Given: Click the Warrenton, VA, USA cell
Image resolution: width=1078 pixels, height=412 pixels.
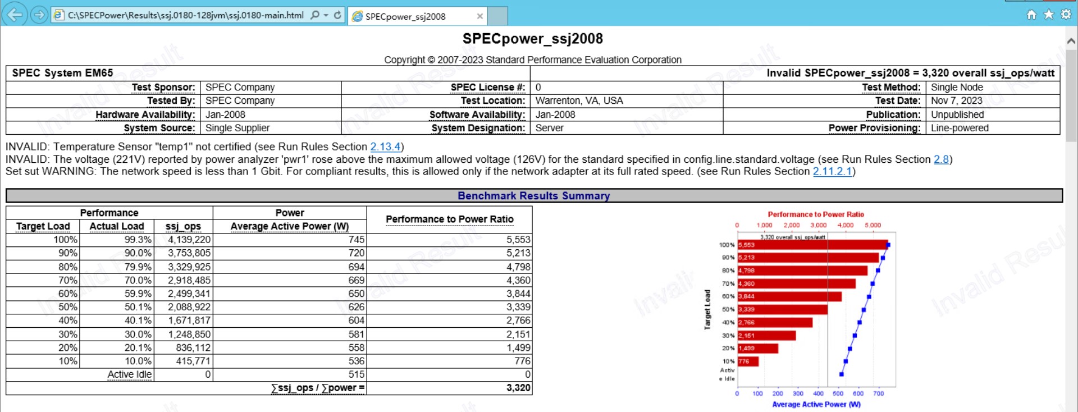Looking at the screenshot, I should 579,101.
